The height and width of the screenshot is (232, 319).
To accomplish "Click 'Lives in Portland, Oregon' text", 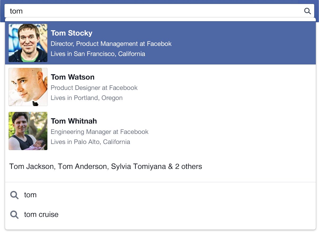I will point(87,98).
